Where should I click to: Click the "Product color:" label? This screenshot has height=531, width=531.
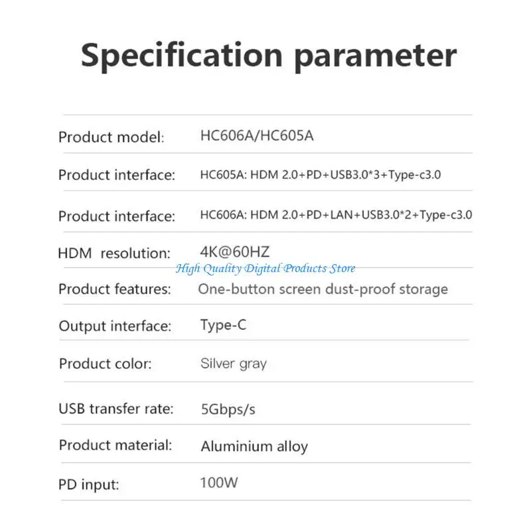[106, 364]
